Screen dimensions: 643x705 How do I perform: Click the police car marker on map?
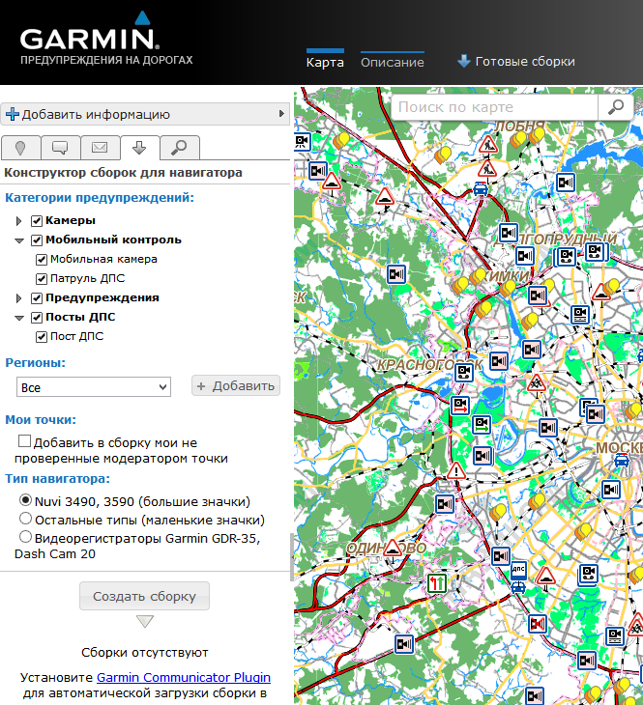[x=481, y=188]
